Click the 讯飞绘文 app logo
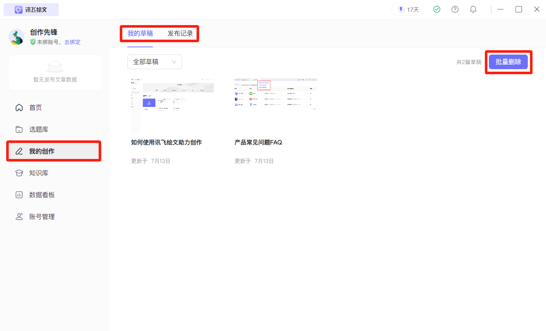This screenshot has width=546, height=331. 31,10
